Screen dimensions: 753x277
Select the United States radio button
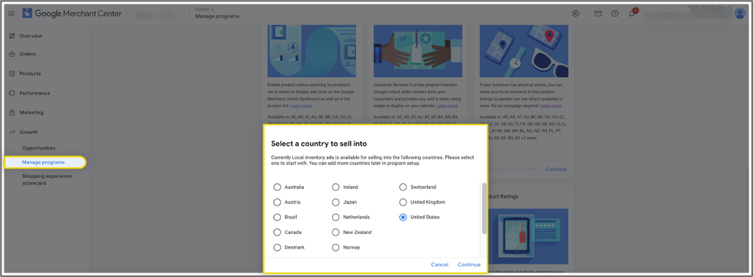click(403, 217)
